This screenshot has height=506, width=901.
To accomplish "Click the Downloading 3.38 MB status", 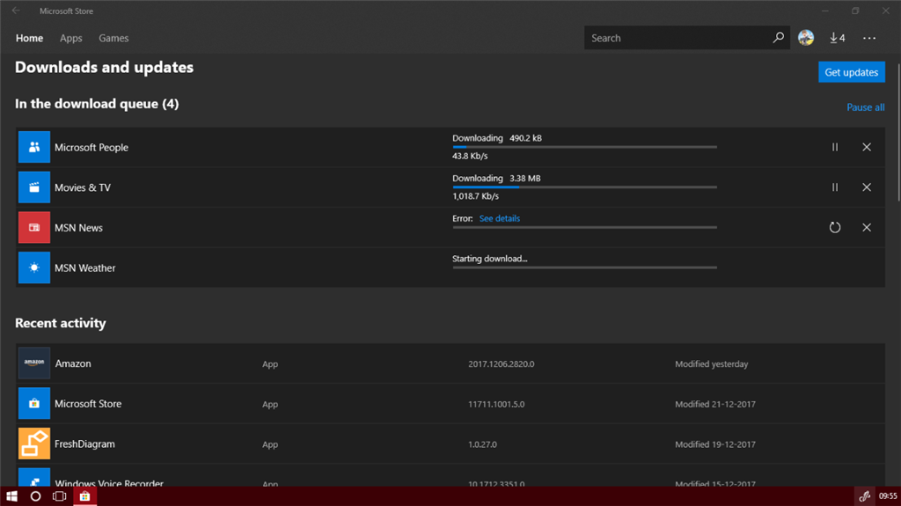I will tap(496, 179).
